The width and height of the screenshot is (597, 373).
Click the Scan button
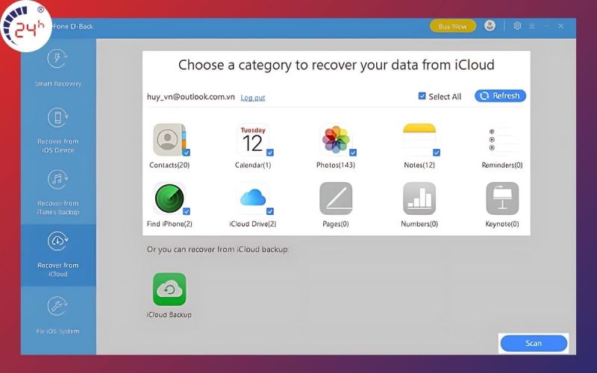(534, 343)
